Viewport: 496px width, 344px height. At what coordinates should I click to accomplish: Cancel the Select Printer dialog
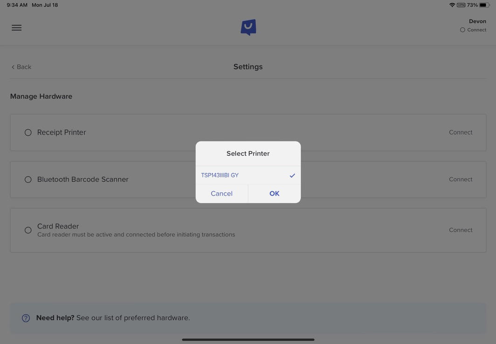(221, 194)
